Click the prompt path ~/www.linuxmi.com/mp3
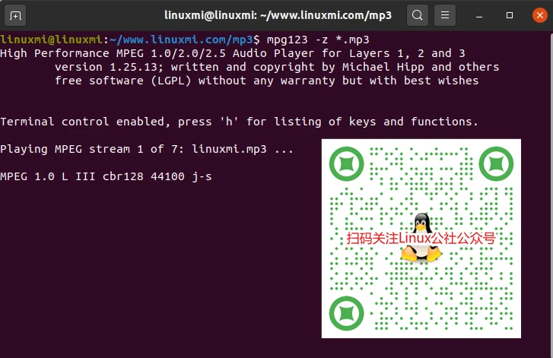Screen dimensions: 553x358 point(181,40)
